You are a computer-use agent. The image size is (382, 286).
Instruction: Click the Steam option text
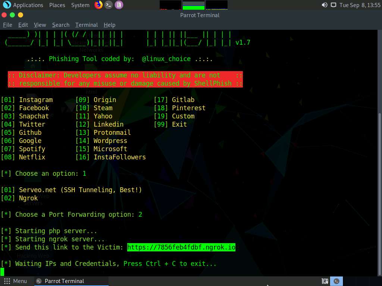point(103,108)
